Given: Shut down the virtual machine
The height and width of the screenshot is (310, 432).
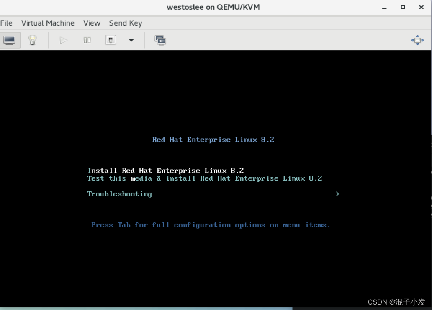Looking at the screenshot, I should coord(111,40).
